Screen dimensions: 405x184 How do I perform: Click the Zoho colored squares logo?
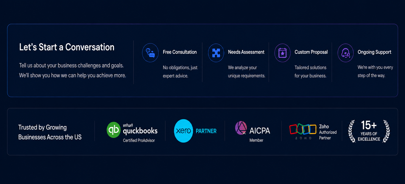point(303,129)
